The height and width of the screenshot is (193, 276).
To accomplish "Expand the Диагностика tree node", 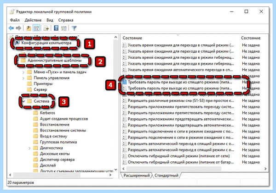I will (29, 148).
